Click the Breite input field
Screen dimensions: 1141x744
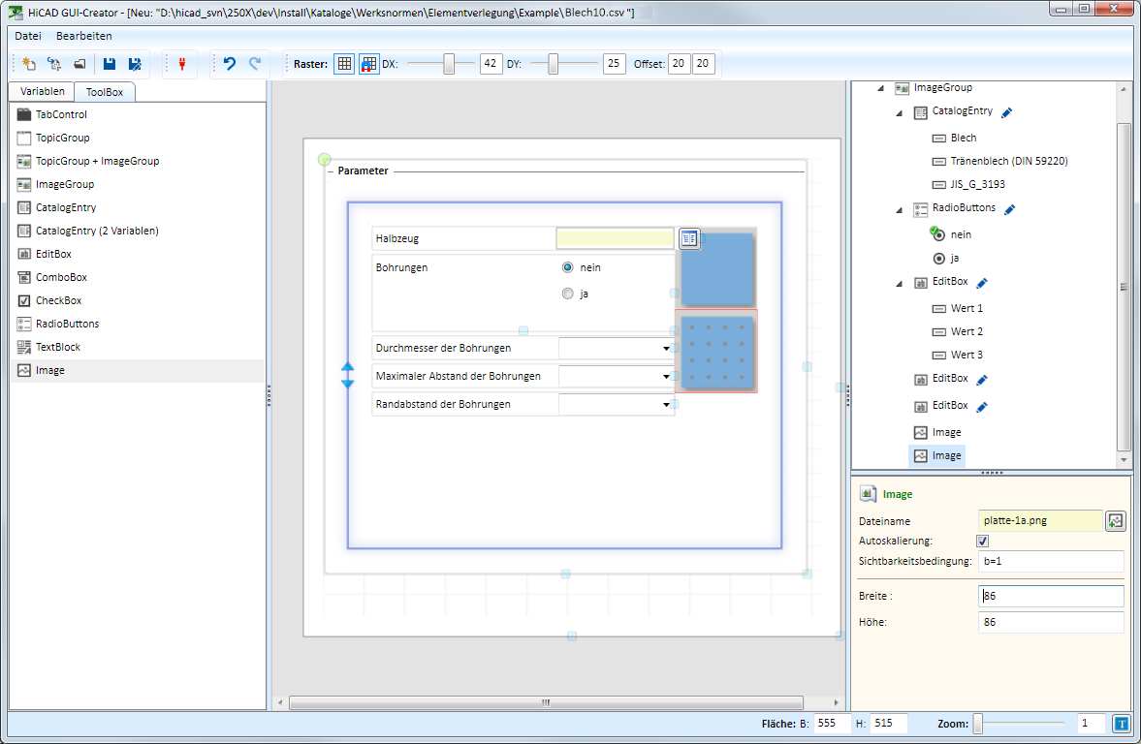tap(1051, 596)
